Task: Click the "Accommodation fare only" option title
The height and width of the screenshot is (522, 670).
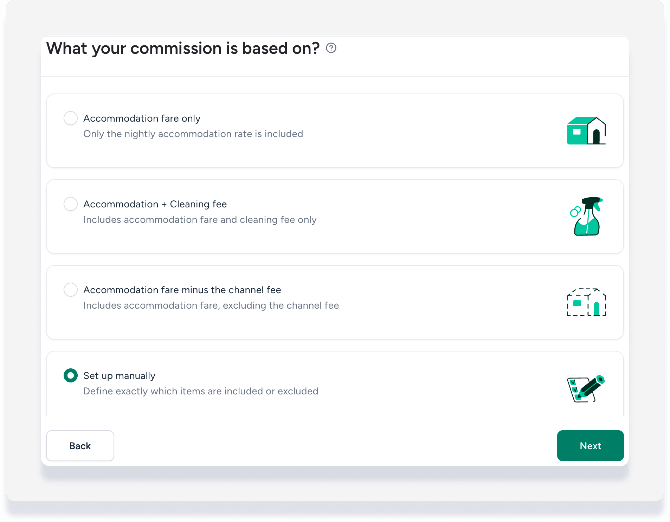Action: 142,118
